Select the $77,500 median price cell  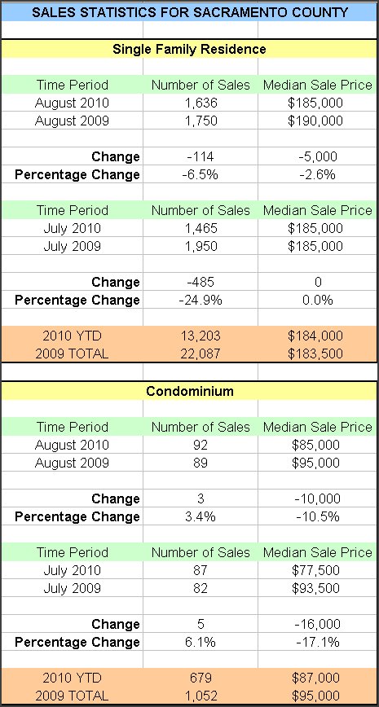click(315, 570)
